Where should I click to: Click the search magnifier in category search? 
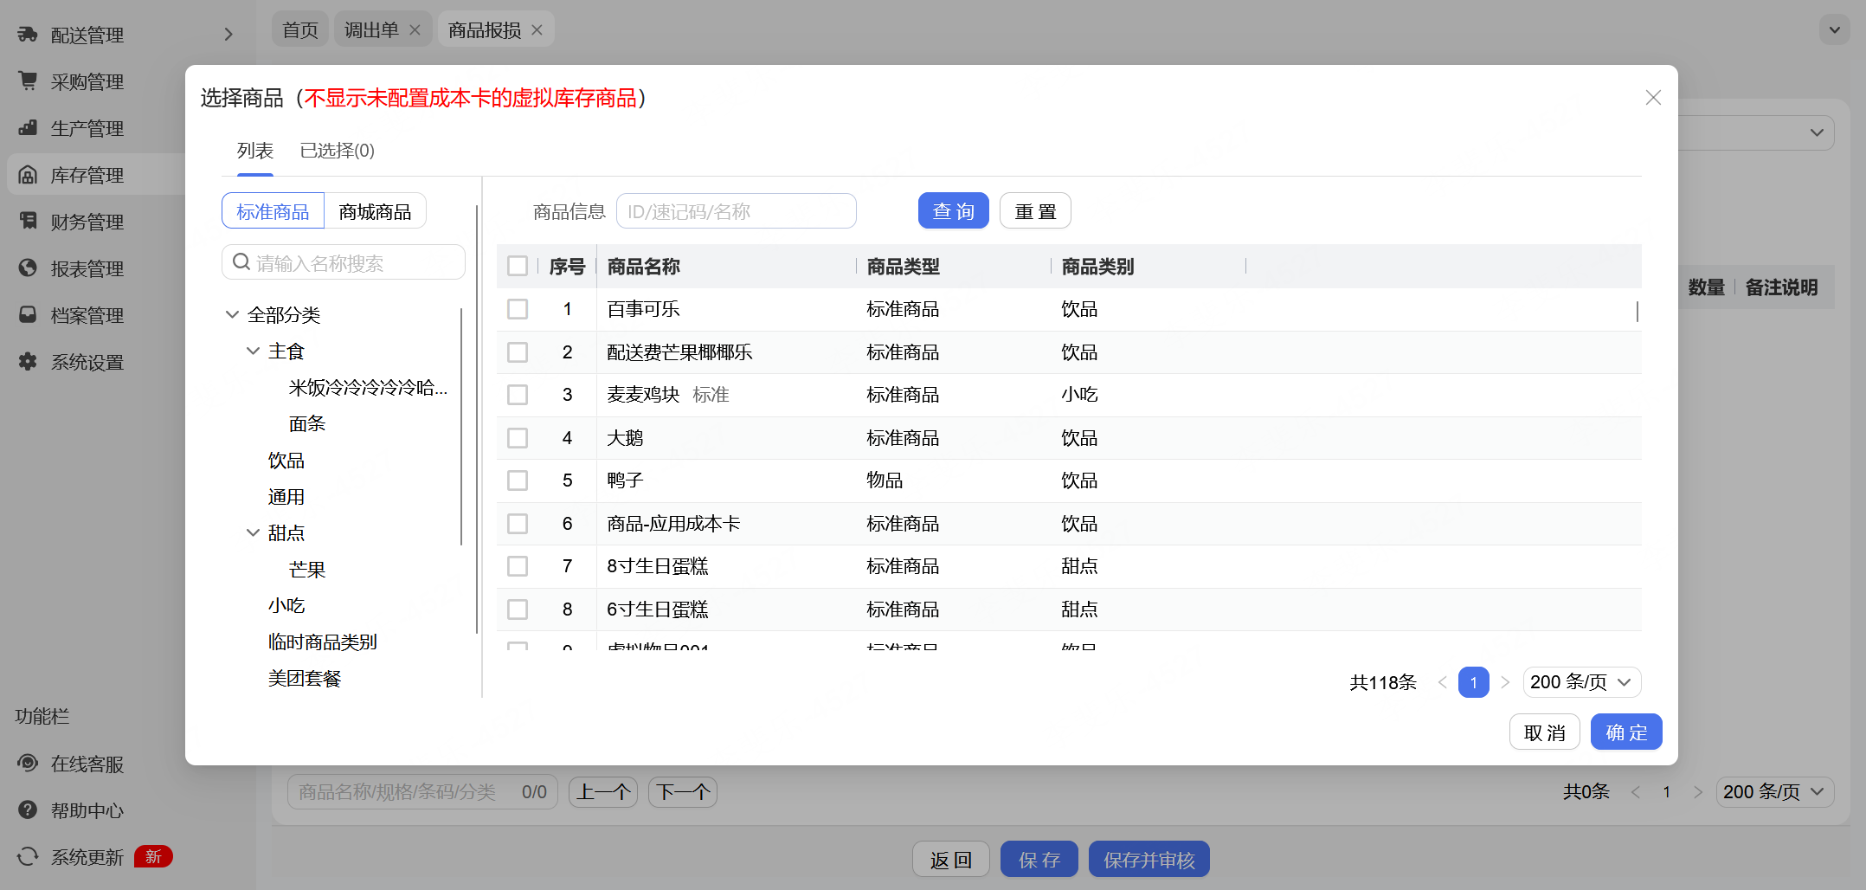[241, 262]
